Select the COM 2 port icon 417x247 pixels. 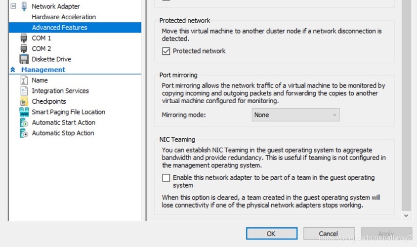(24, 48)
